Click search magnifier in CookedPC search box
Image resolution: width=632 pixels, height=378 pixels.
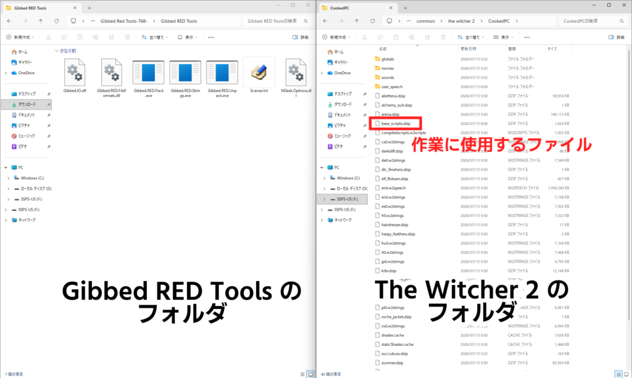pos(622,21)
